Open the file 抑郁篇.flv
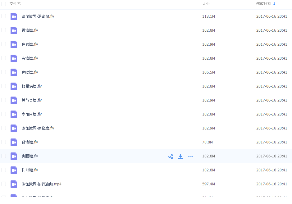The width and height of the screenshot is (292, 204). 30,170
